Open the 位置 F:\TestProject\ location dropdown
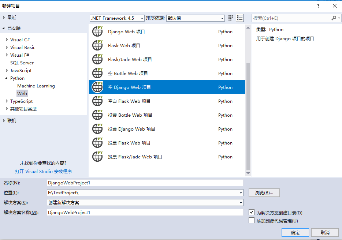 tap(241, 193)
